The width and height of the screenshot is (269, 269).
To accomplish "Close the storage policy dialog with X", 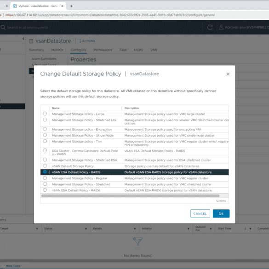I will tap(228, 74).
